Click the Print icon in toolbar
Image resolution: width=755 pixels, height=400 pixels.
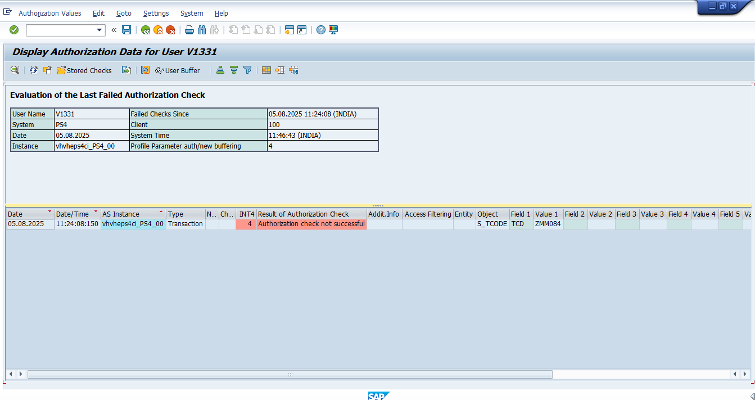189,30
